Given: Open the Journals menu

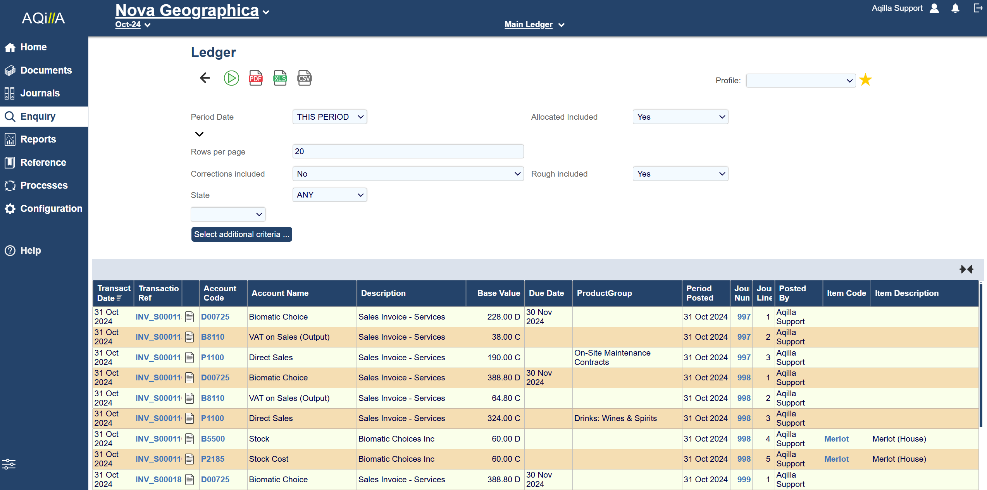Looking at the screenshot, I should coord(40,93).
